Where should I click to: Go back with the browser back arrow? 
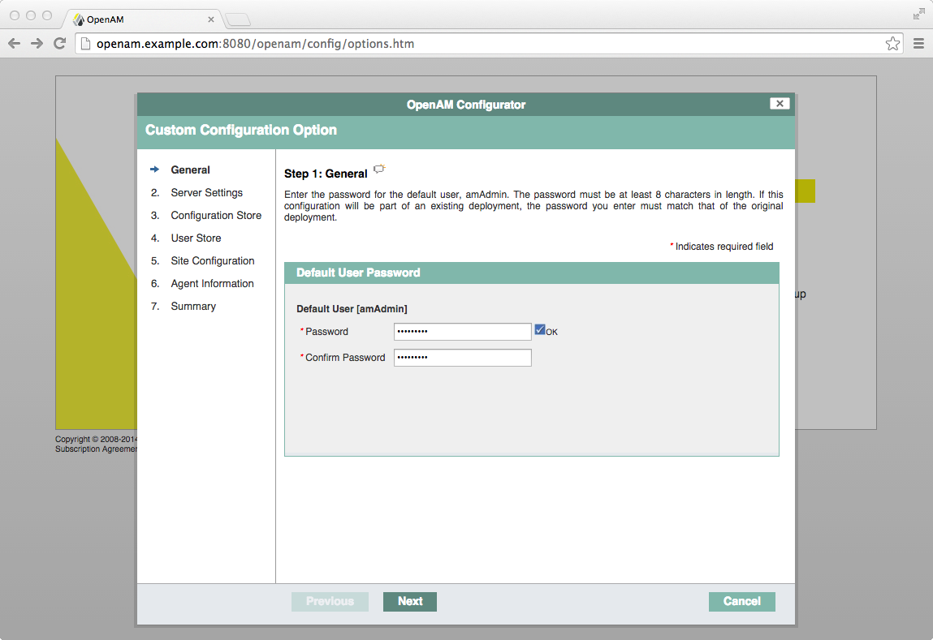point(15,43)
